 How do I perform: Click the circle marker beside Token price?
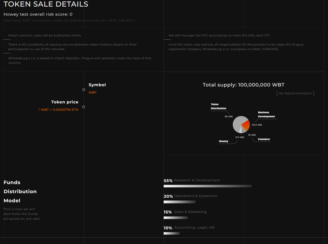tap(84, 107)
